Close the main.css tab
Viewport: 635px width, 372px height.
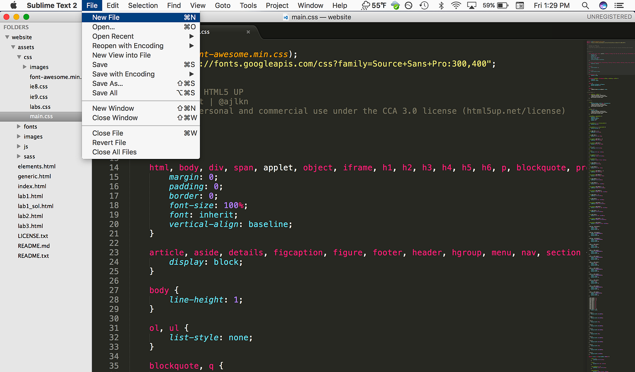[x=248, y=32]
